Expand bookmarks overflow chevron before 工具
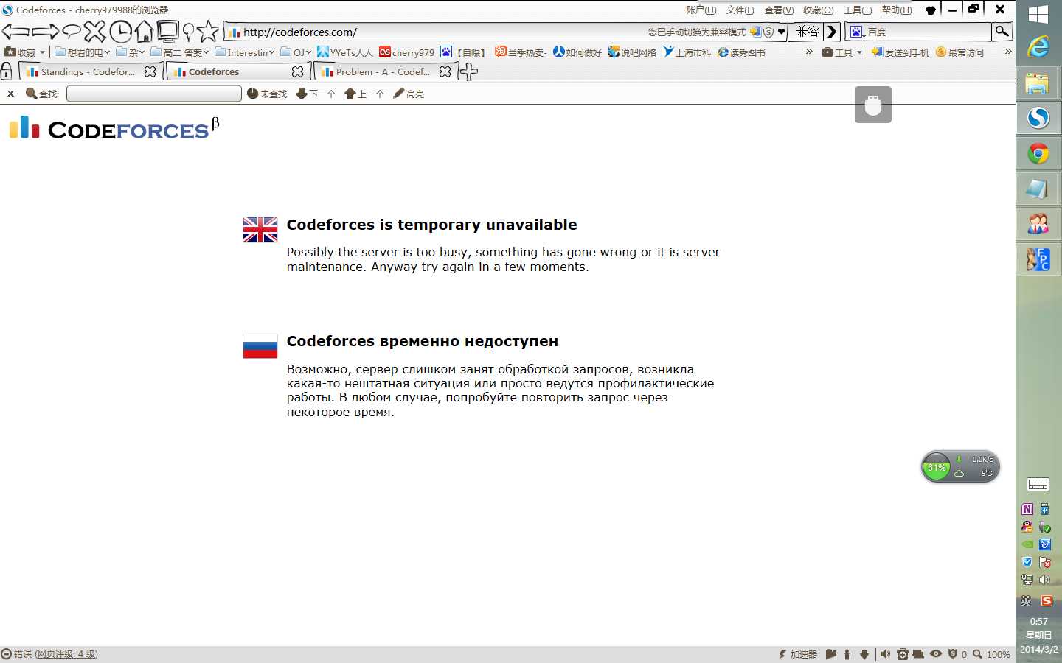This screenshot has height=663, width=1062. pos(809,52)
